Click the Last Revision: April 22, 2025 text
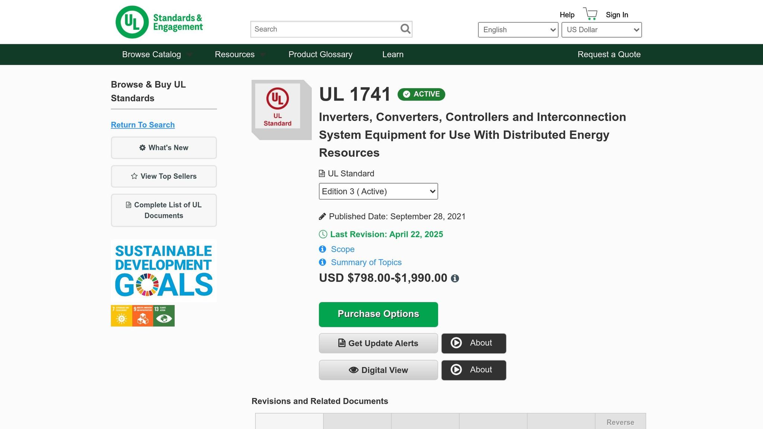This screenshot has width=763, height=429. tap(386, 234)
